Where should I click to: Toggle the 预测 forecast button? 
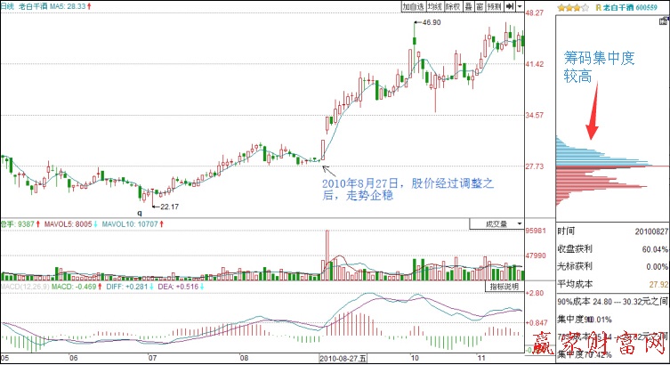tap(494, 6)
